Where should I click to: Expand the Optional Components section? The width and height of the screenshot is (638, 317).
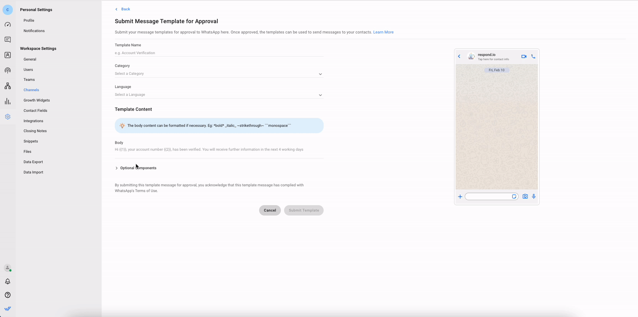pos(138,168)
